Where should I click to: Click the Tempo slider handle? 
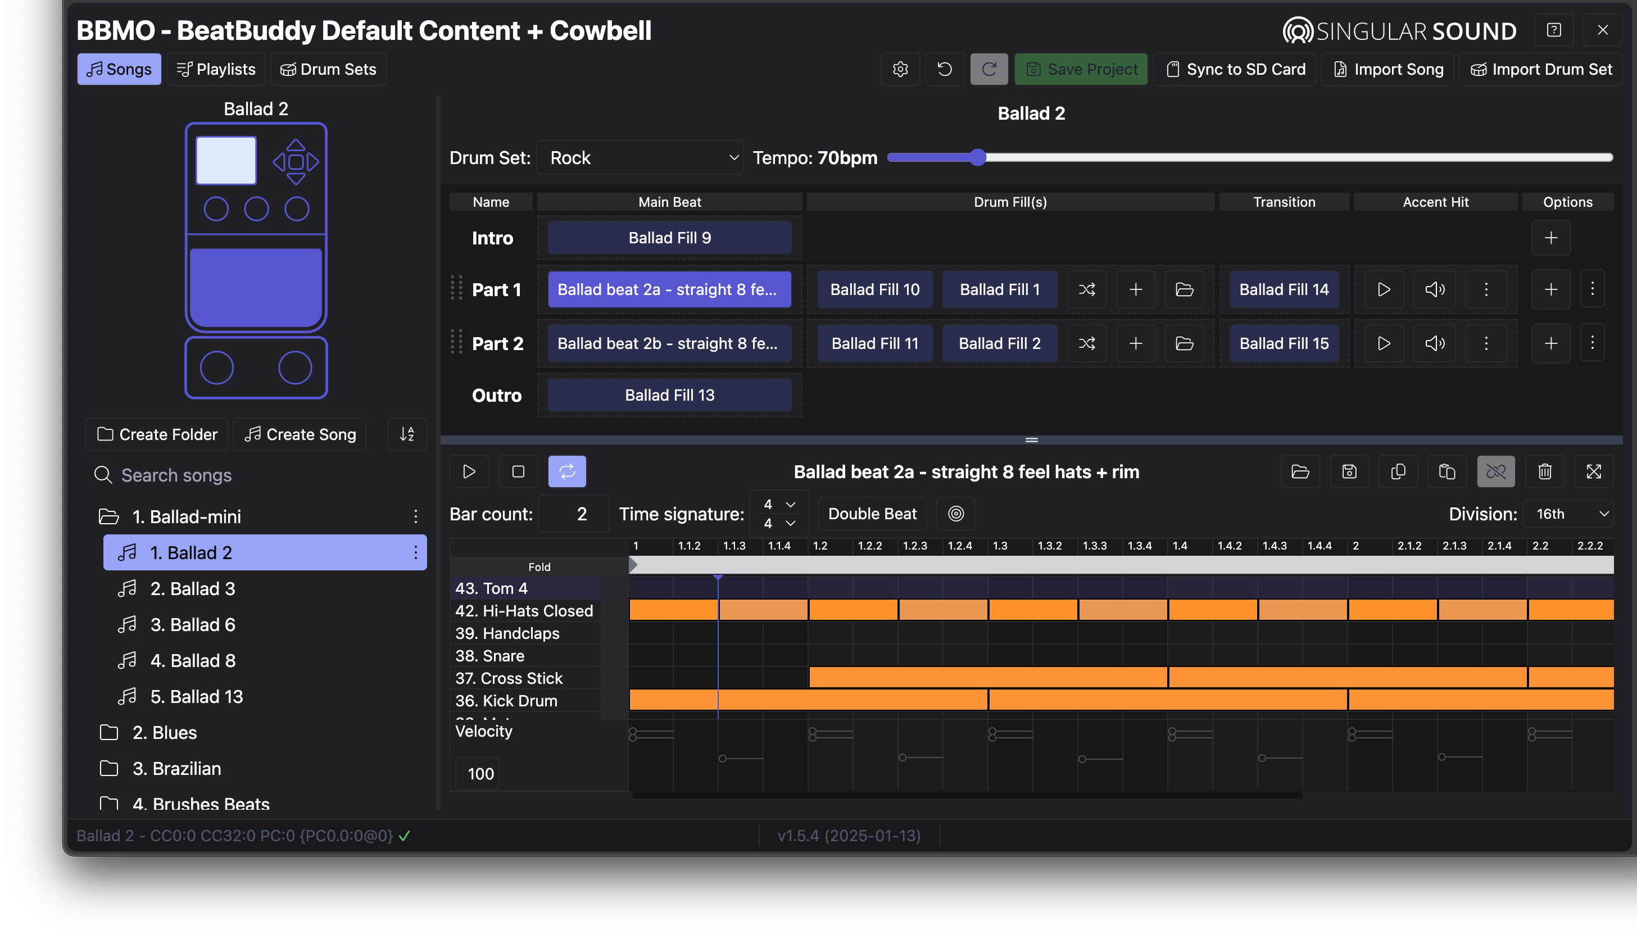click(977, 157)
